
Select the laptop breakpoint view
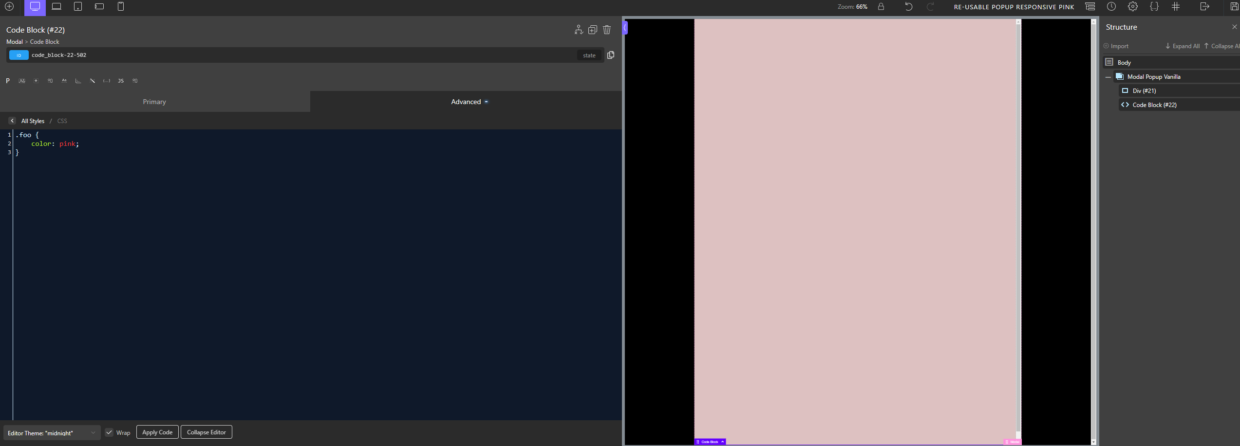[56, 7]
